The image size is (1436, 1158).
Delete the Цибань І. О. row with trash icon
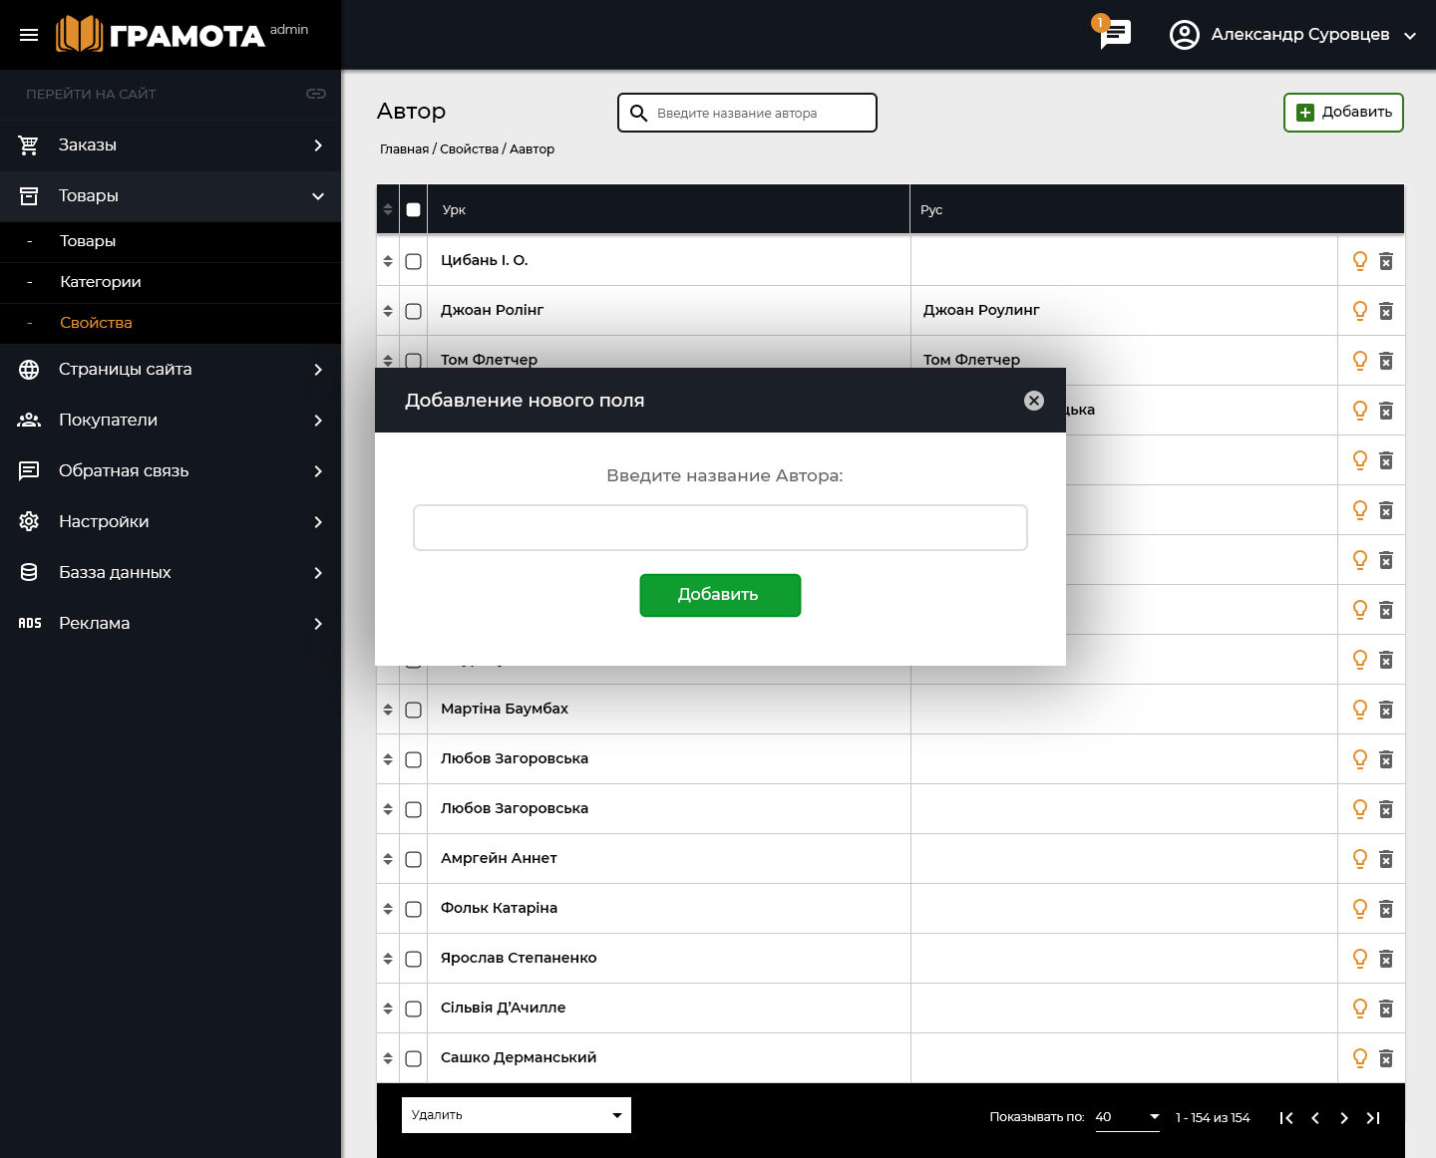(1386, 261)
